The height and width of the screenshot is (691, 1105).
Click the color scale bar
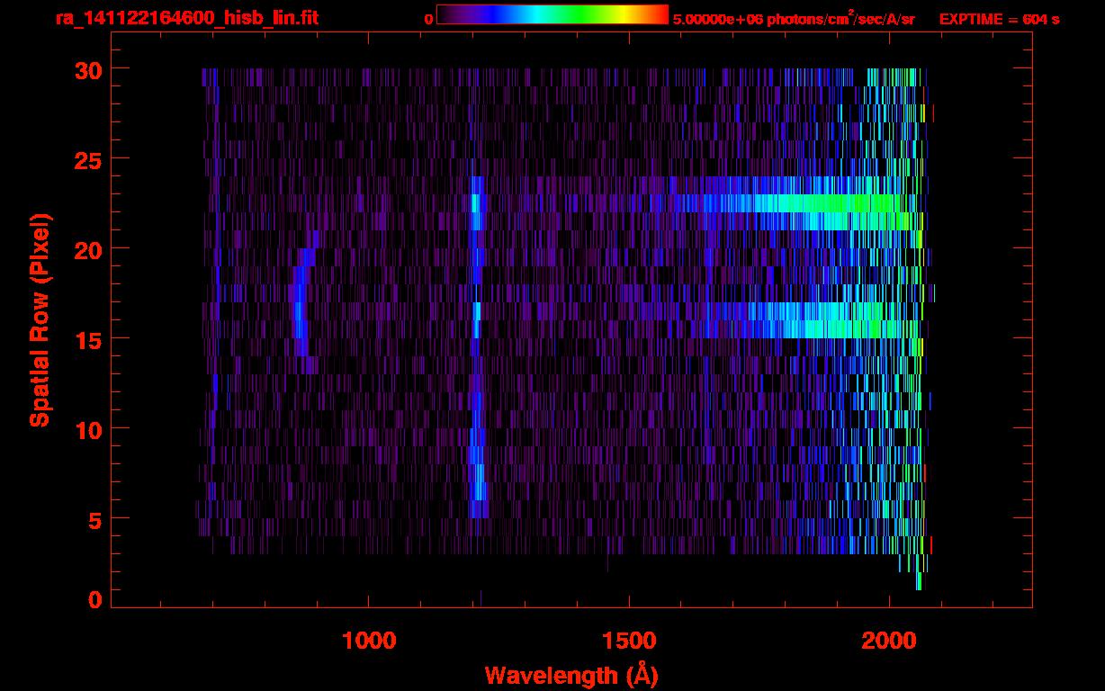tap(552, 14)
